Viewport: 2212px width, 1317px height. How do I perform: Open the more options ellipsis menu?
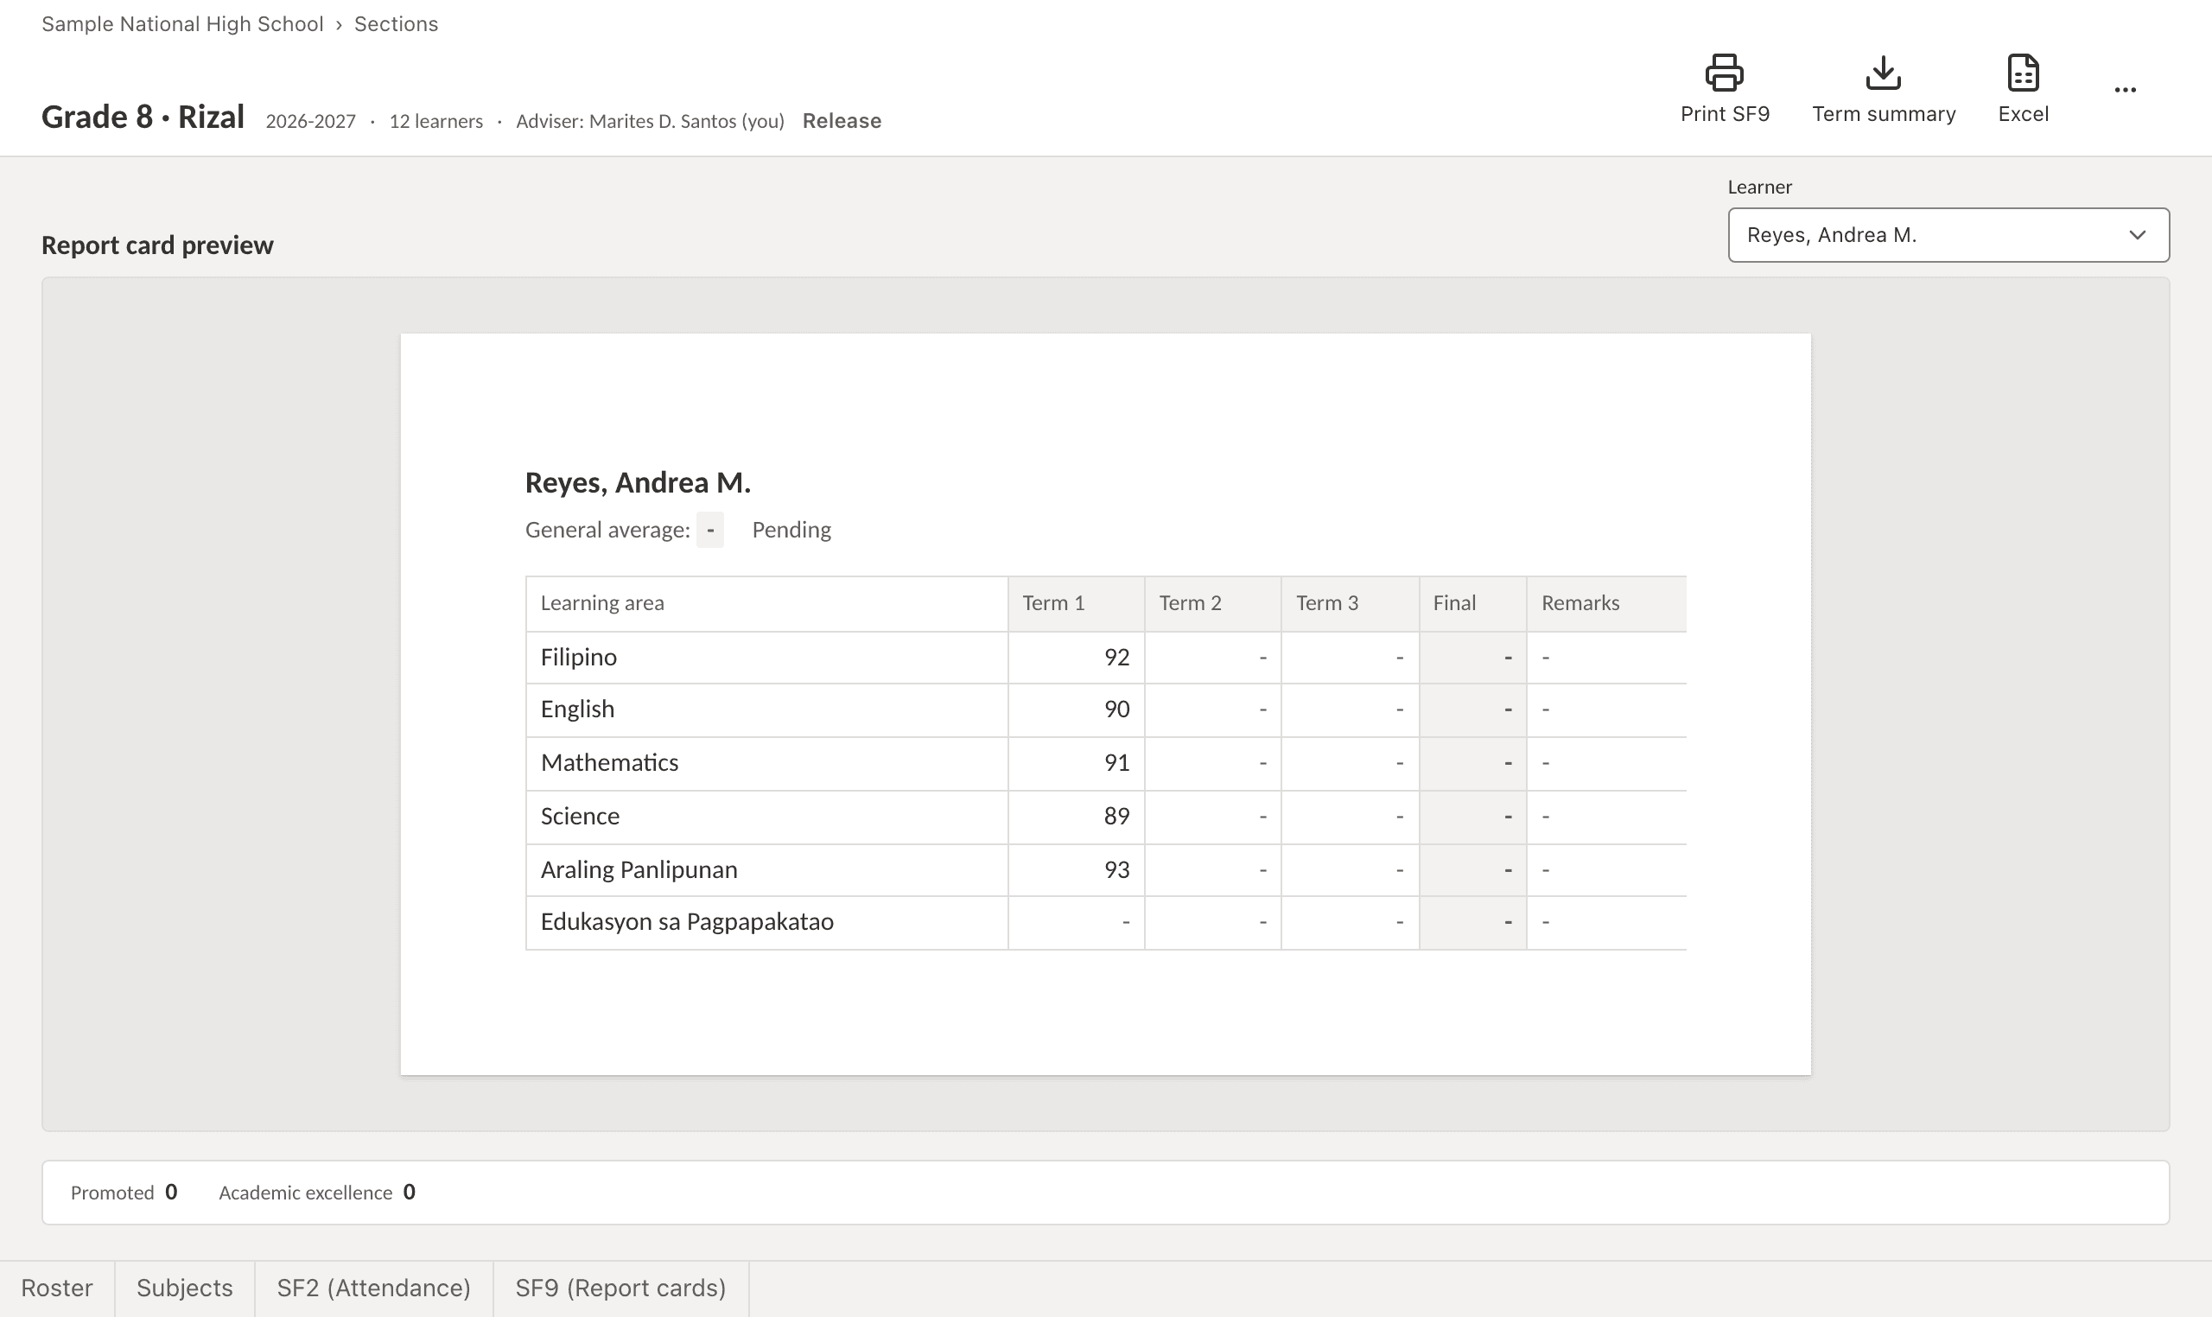pyautogui.click(x=2125, y=90)
